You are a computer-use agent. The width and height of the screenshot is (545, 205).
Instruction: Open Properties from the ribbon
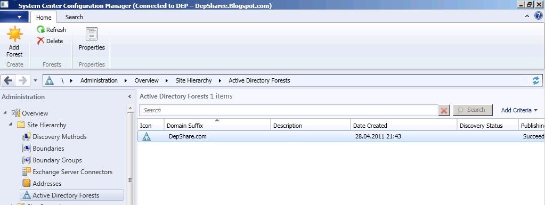[92, 39]
